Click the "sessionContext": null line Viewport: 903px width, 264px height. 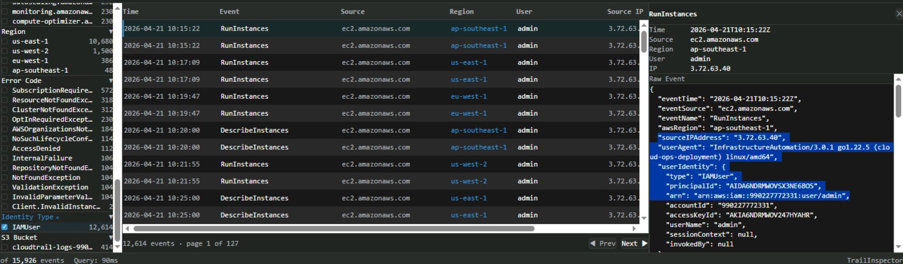pos(711,234)
